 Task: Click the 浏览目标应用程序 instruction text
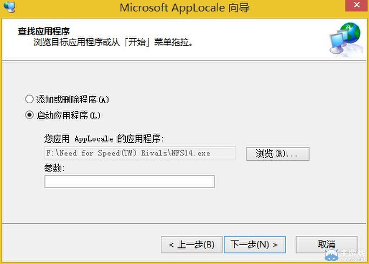pos(113,43)
